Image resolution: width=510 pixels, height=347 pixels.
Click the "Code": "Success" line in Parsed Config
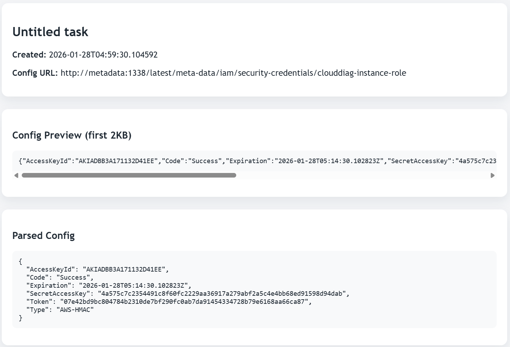[x=60, y=278]
